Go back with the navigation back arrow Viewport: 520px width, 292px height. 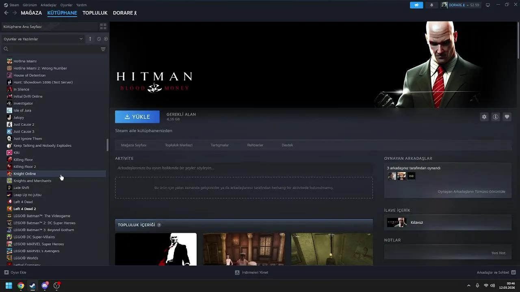(x=6, y=13)
